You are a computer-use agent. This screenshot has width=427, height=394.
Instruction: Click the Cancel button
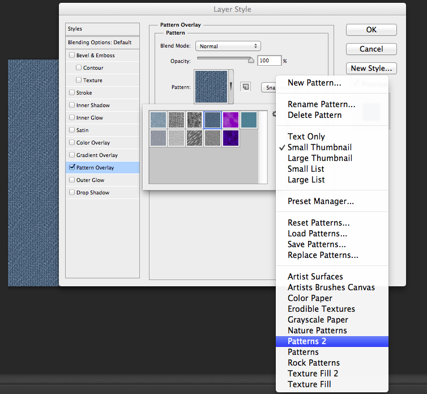tap(371, 49)
